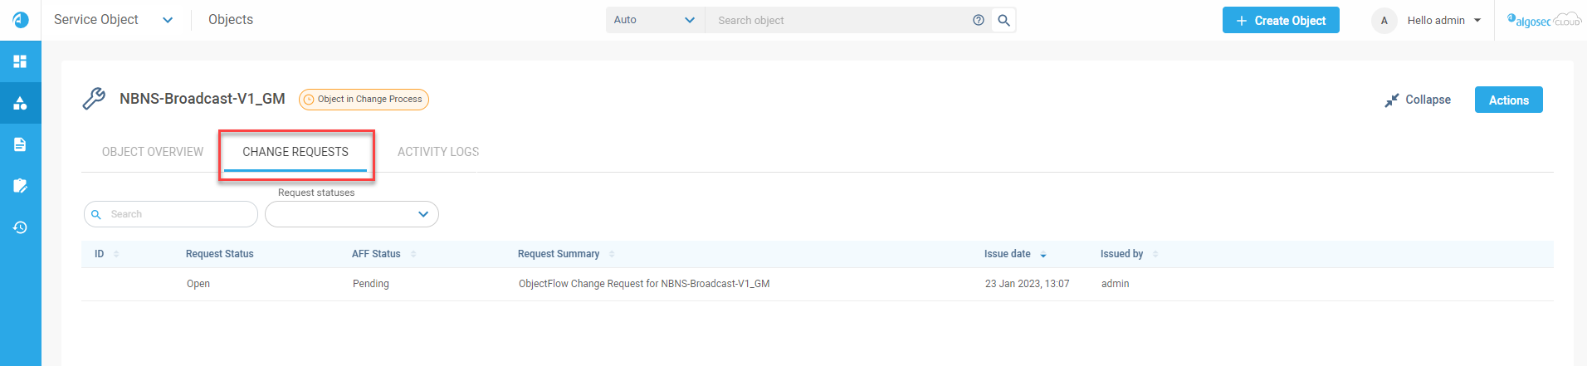Collapse the object details panel

pyautogui.click(x=1418, y=100)
